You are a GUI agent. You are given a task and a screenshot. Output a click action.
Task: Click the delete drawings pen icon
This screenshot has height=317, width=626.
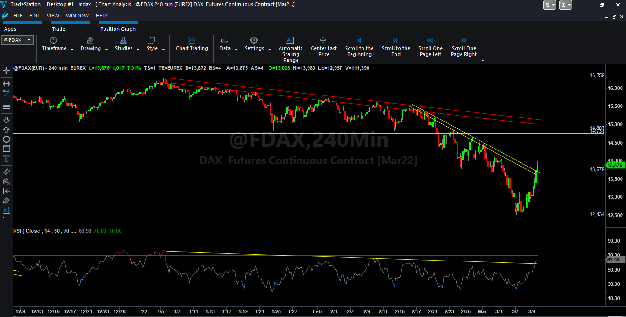point(6,181)
